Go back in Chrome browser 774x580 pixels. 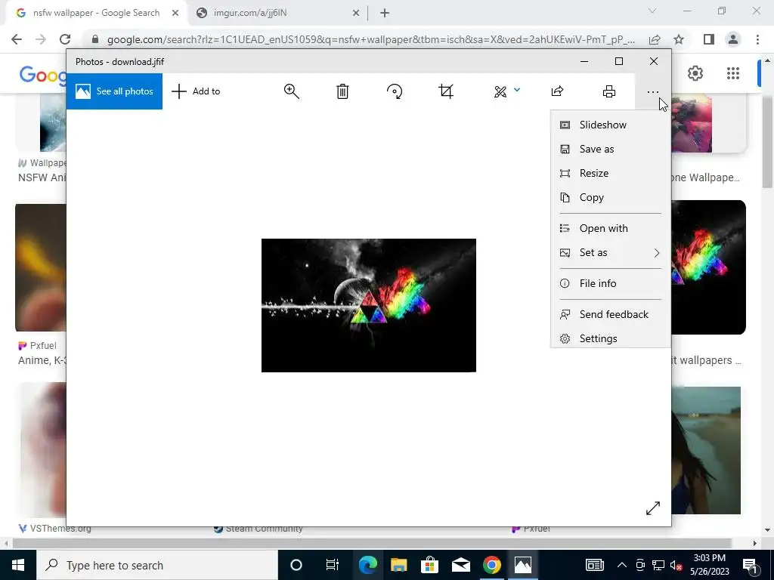[17, 39]
